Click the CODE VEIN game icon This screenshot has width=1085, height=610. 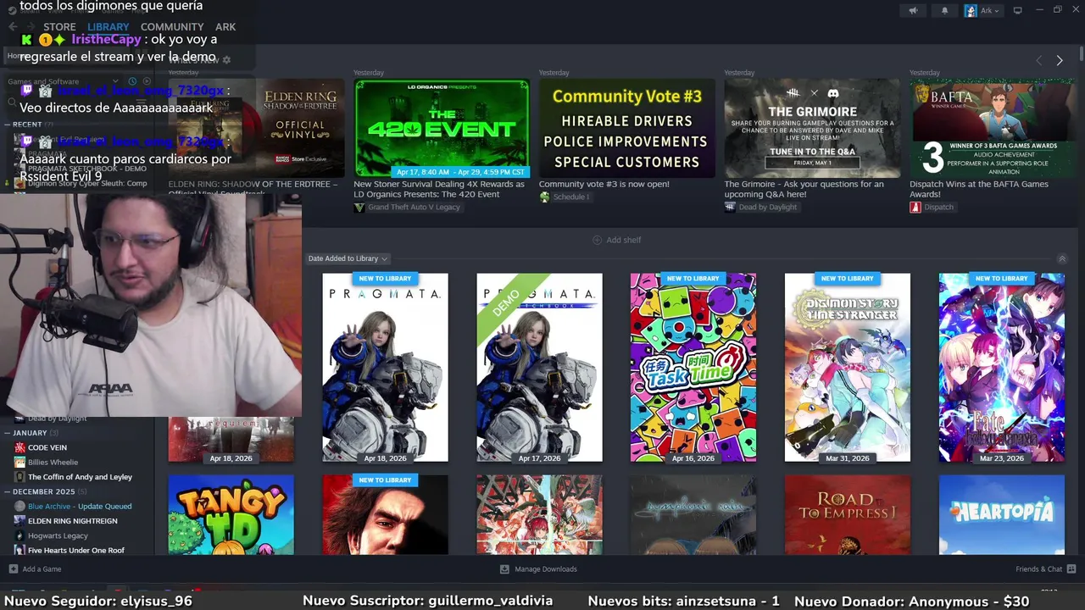19,447
